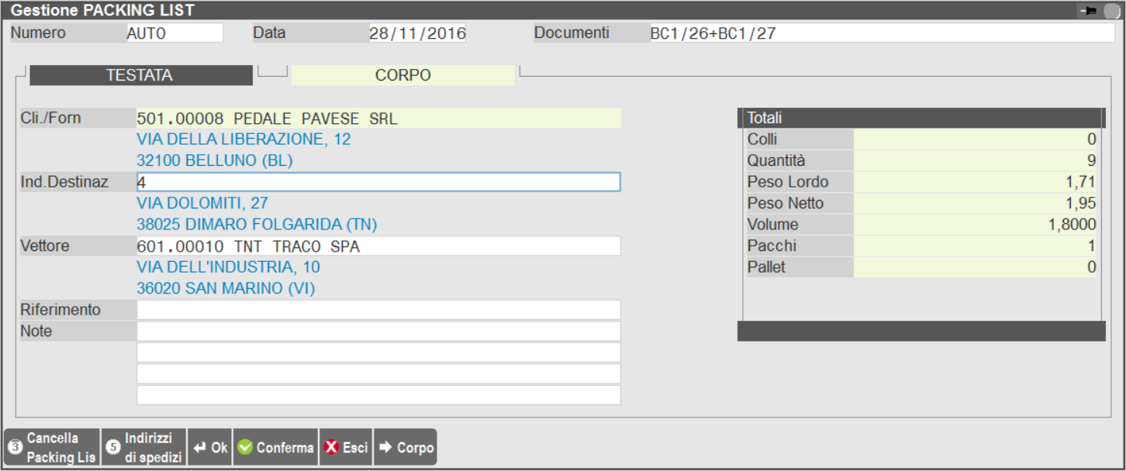Switch to the TESTATA tab

click(x=140, y=75)
